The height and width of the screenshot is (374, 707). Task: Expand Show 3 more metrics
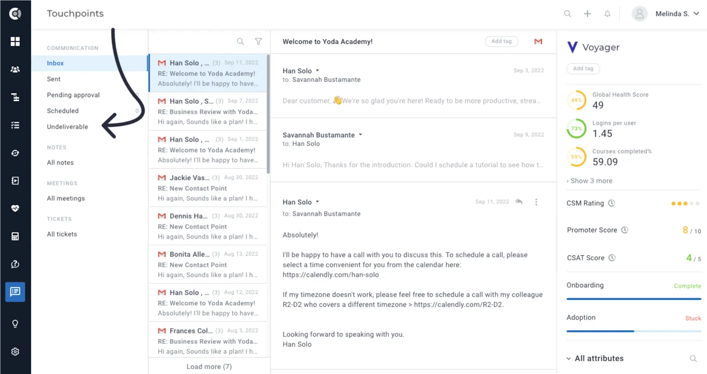[589, 181]
